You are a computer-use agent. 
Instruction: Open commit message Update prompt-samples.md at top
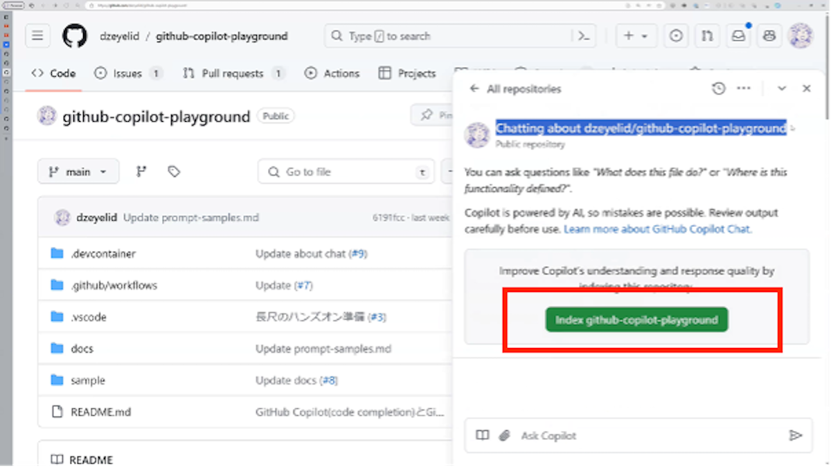point(191,217)
